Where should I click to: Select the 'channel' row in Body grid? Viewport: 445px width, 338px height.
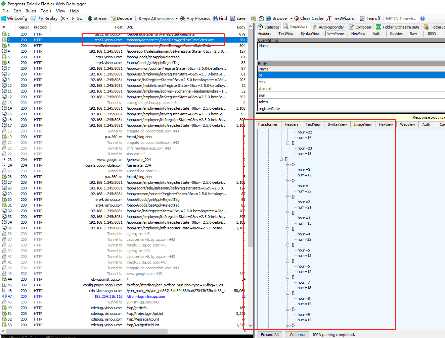351,89
